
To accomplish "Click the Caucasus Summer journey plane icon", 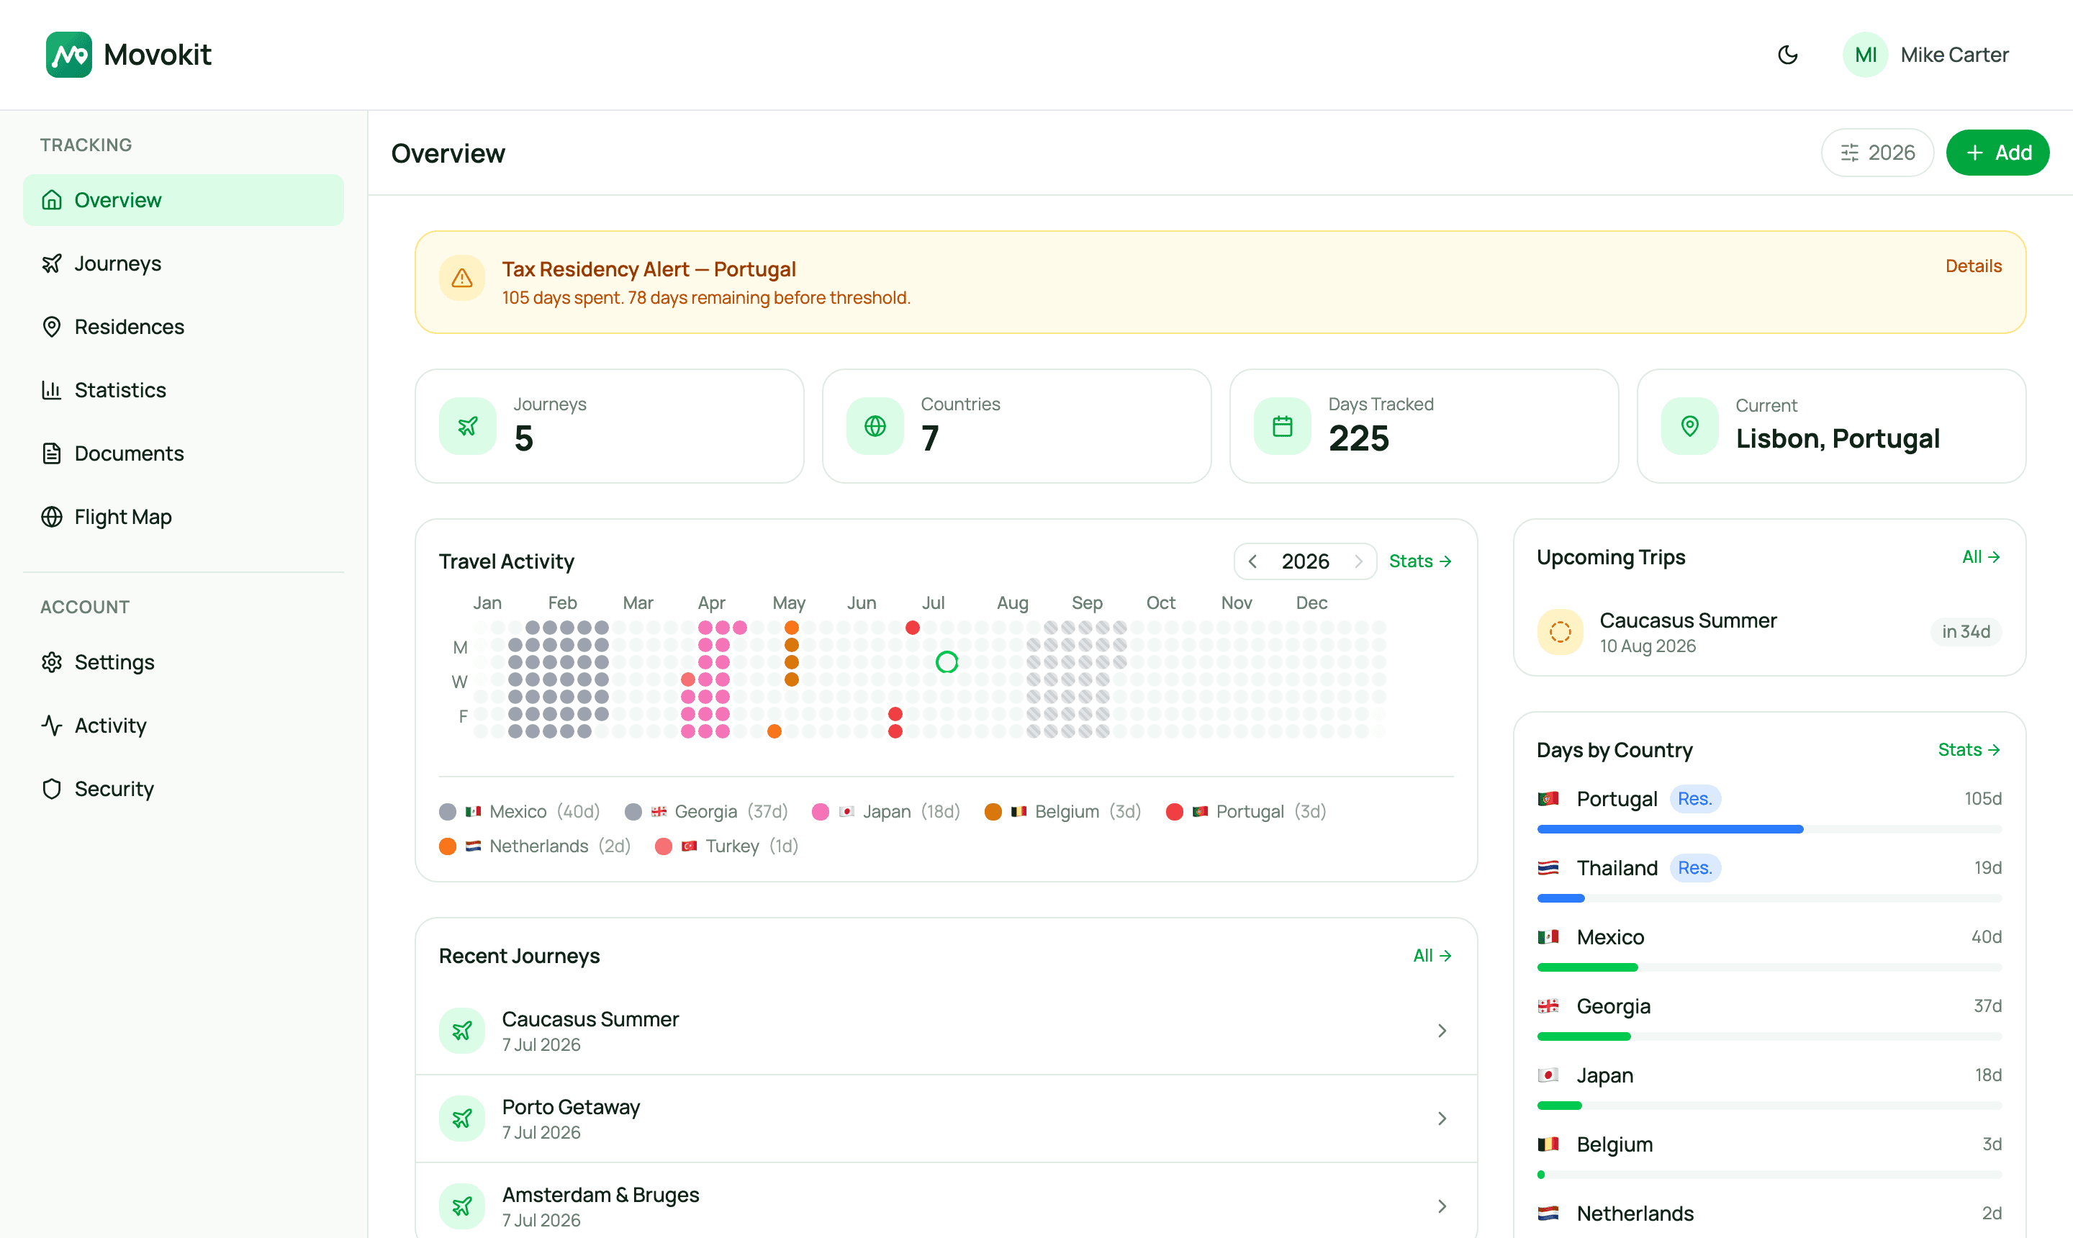I will [x=461, y=1031].
